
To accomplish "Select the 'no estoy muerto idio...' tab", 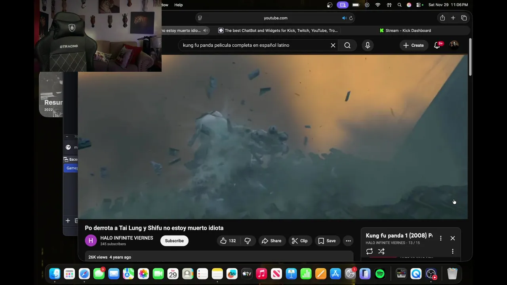I will [x=181, y=30].
